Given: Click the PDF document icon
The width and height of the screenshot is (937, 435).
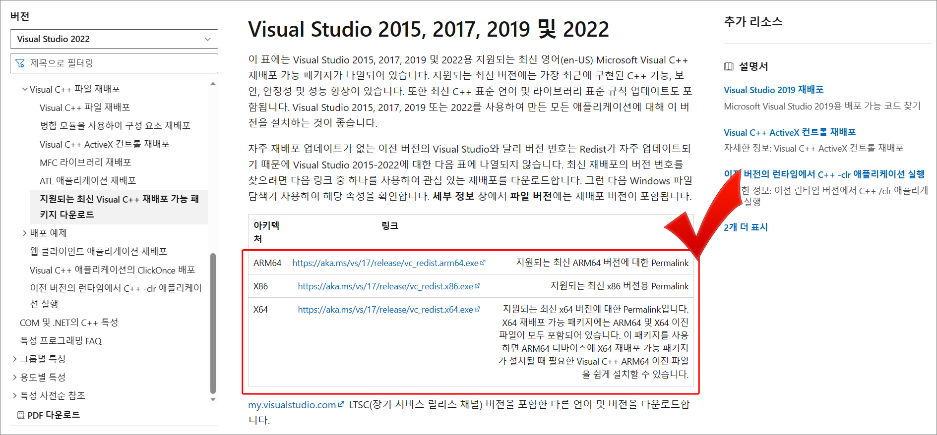Looking at the screenshot, I should pos(21,415).
